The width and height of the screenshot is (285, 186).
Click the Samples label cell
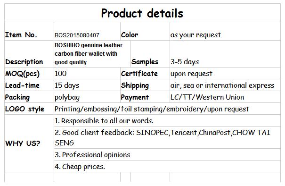click(150, 54)
